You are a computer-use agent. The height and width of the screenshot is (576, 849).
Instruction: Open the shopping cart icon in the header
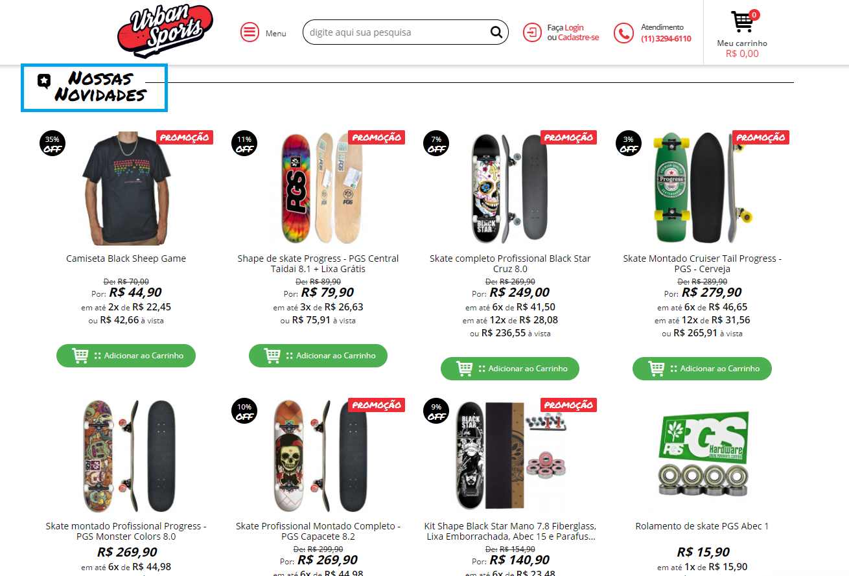741,21
